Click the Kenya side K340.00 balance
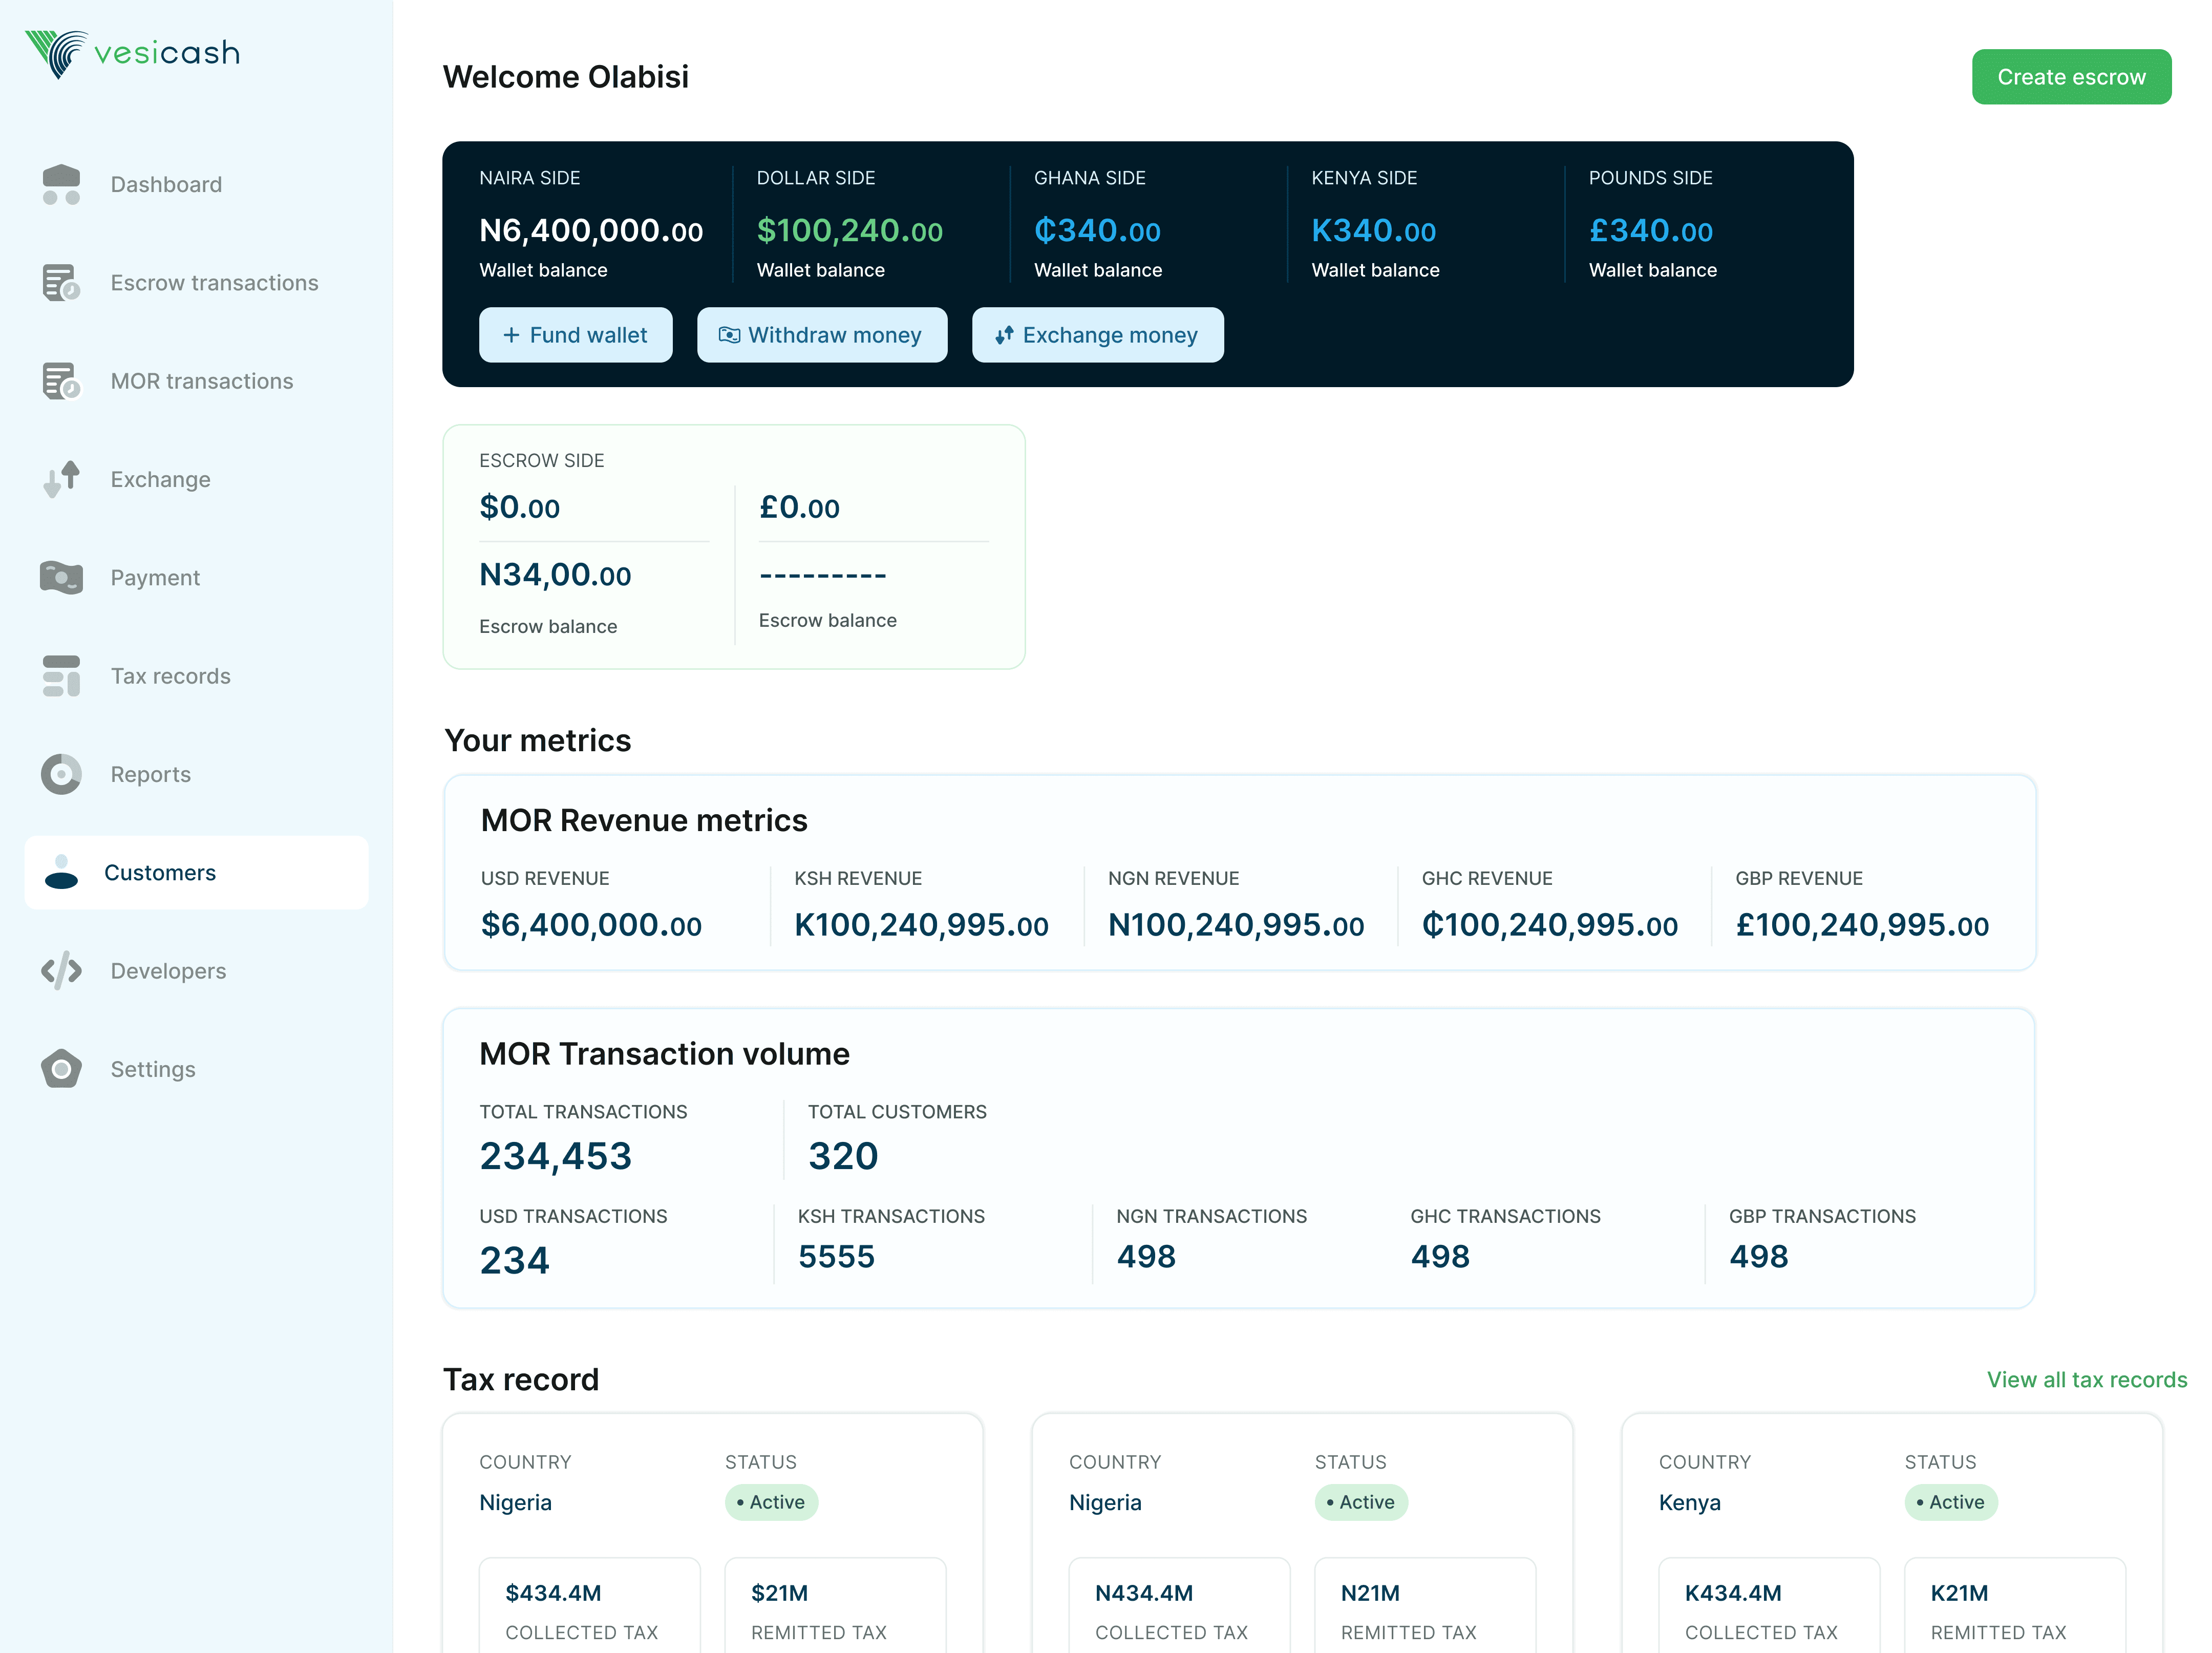The width and height of the screenshot is (2212, 1653). [x=1374, y=231]
